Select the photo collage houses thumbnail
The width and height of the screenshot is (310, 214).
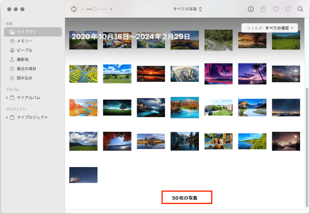click(218, 141)
